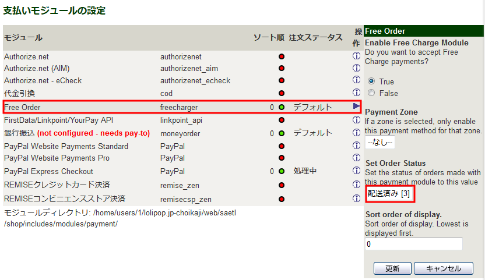
Task: Open info icon for PayPal Website Payments Standard
Action: click(356, 146)
